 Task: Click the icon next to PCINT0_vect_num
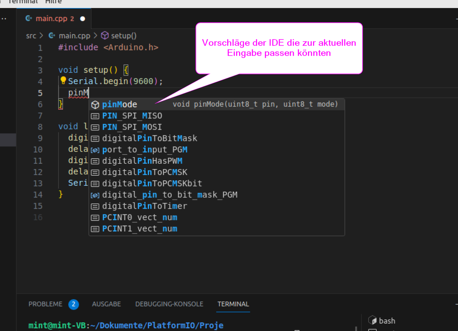95,217
